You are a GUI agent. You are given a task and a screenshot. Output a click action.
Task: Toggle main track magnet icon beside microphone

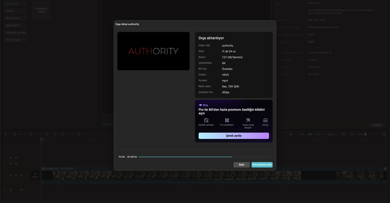click(302, 134)
